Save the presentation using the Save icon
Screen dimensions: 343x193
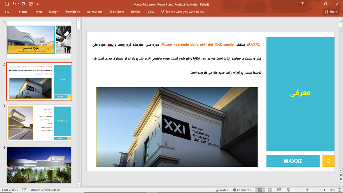point(7,4)
